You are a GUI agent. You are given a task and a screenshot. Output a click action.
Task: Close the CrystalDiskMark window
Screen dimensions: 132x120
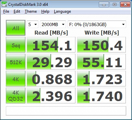pyautogui.click(x=125, y=5)
